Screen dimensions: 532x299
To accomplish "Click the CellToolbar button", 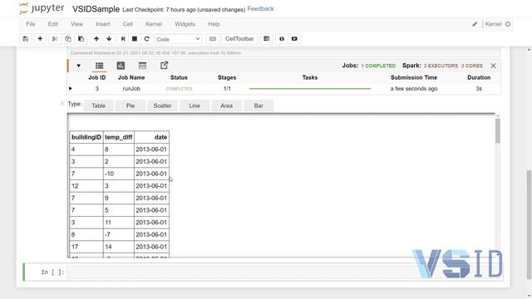I will 239,39.
